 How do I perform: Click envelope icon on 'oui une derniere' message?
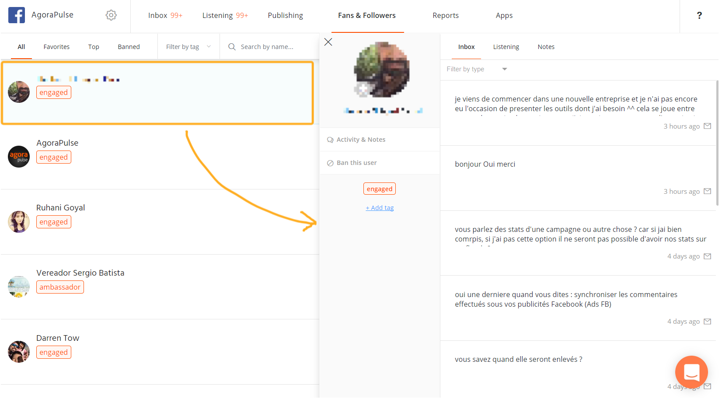[x=707, y=322]
